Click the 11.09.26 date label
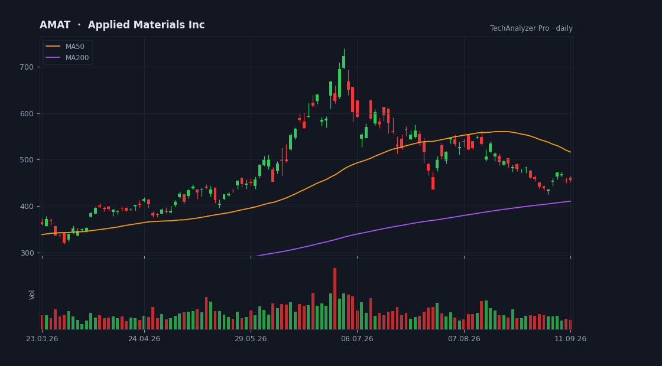This screenshot has height=366, width=662. 570,339
